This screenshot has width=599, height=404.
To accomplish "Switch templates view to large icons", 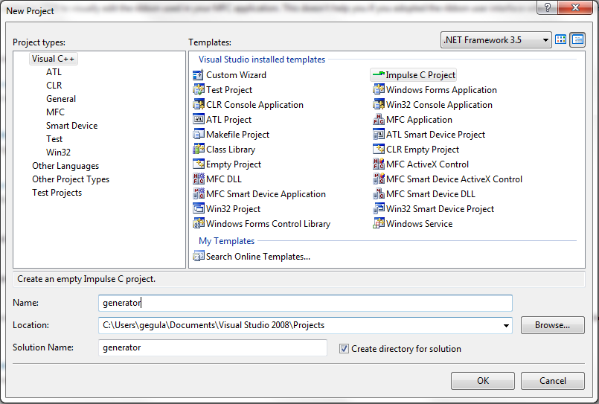I will (x=560, y=39).
